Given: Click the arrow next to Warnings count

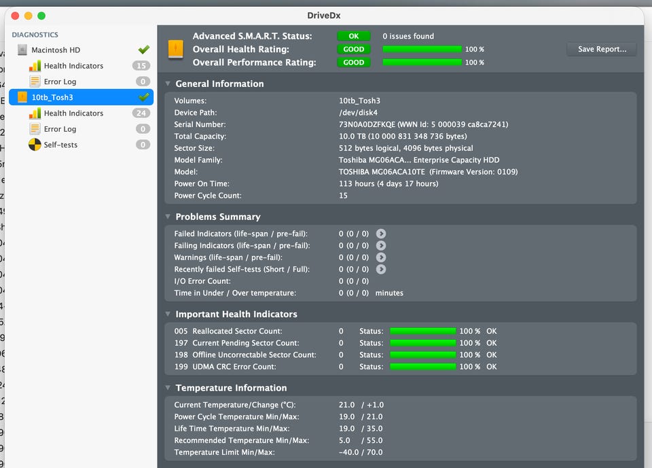Looking at the screenshot, I should click(x=381, y=257).
